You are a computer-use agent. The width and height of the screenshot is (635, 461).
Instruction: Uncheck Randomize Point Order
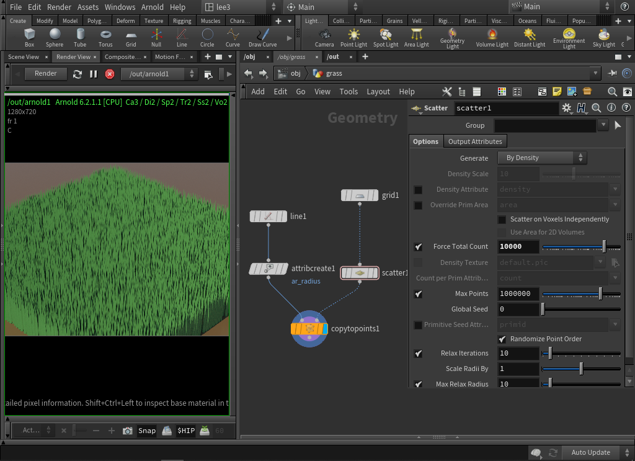click(502, 339)
